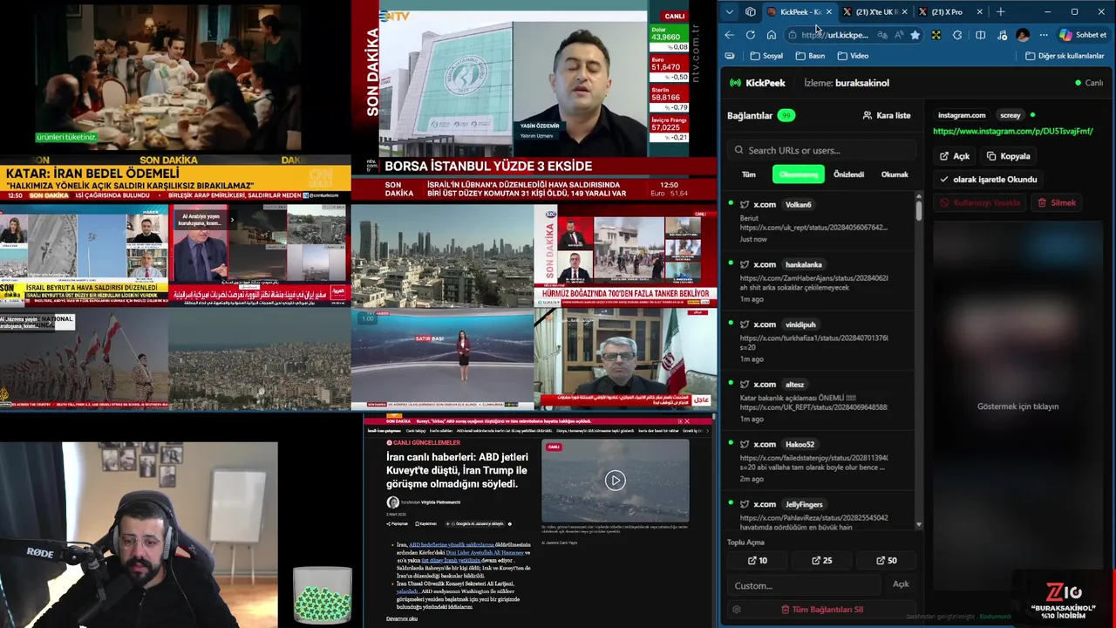Click the Açık open-link button

pos(955,156)
